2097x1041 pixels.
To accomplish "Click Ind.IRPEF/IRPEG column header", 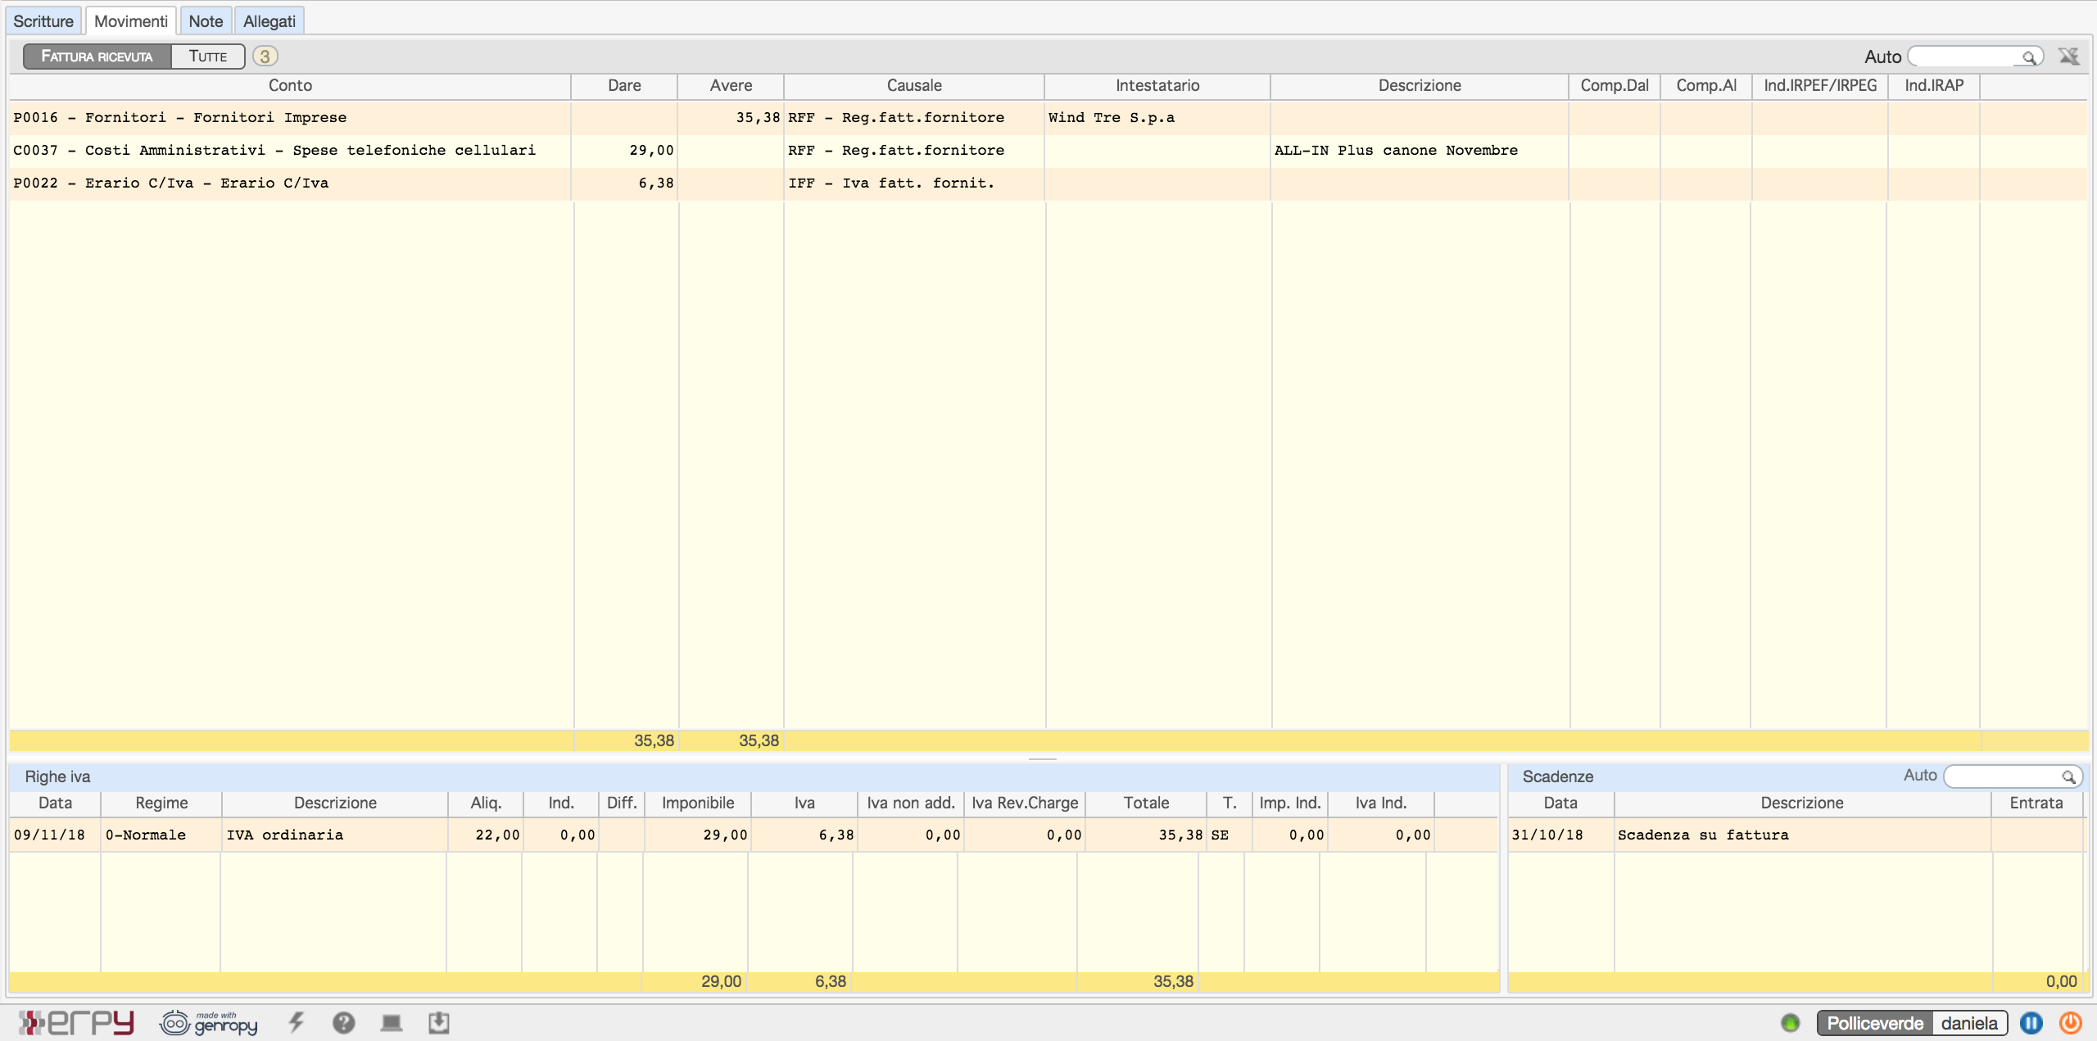I will (1820, 86).
